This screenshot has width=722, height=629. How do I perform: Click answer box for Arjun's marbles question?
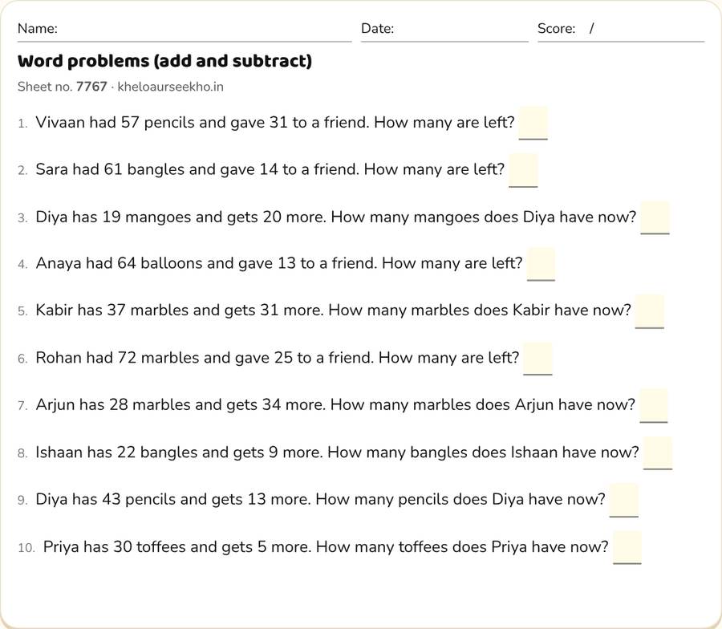coord(654,405)
